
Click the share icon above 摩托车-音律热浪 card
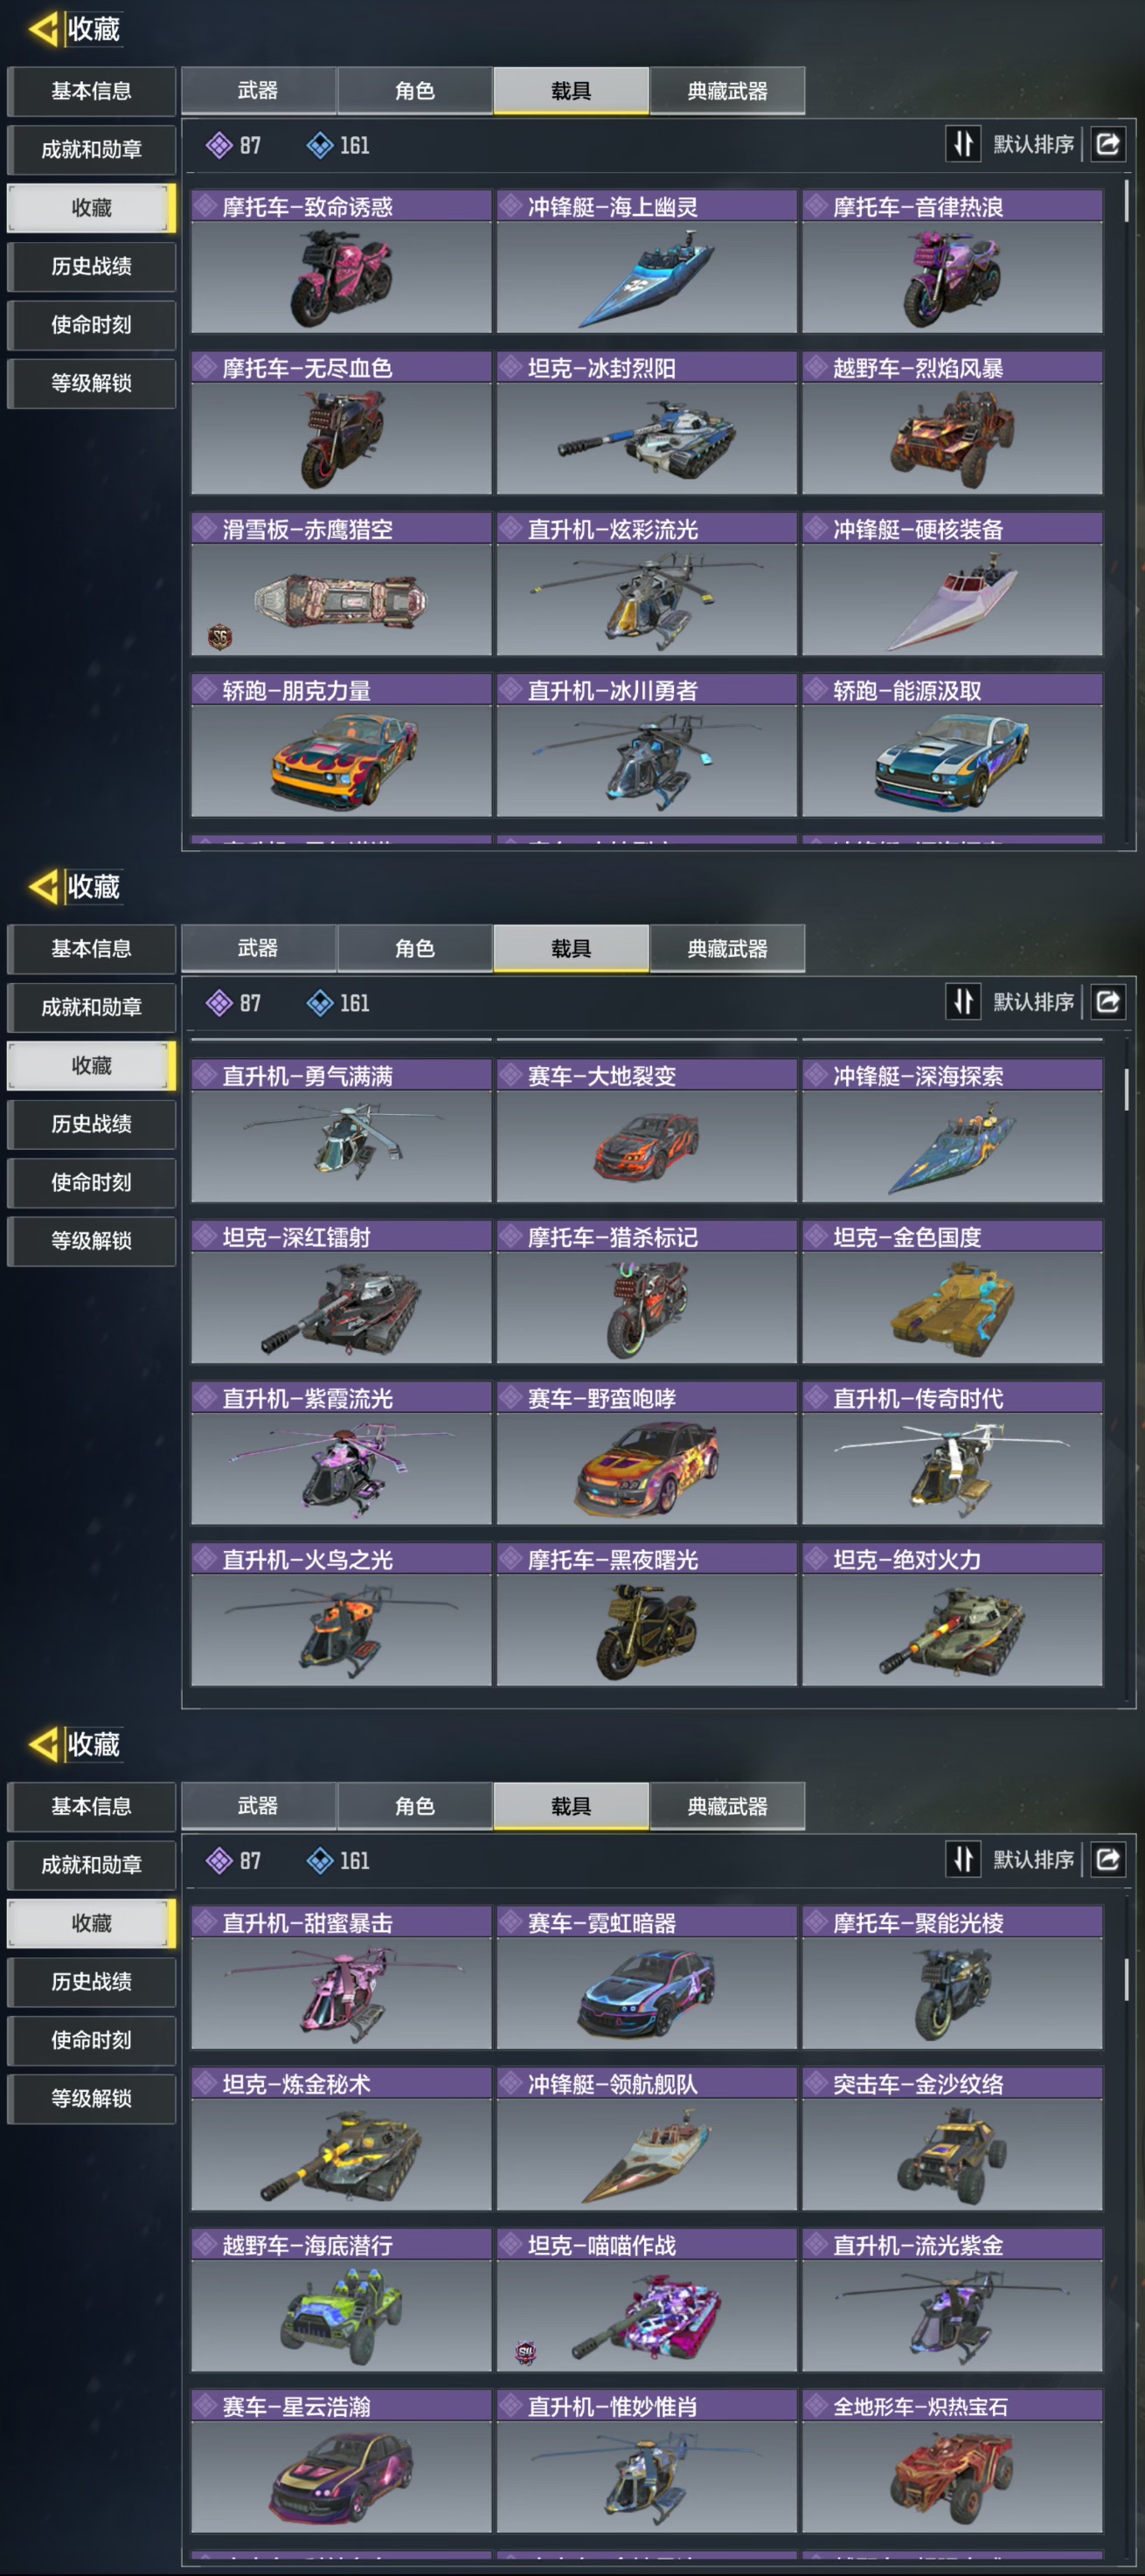1108,144
